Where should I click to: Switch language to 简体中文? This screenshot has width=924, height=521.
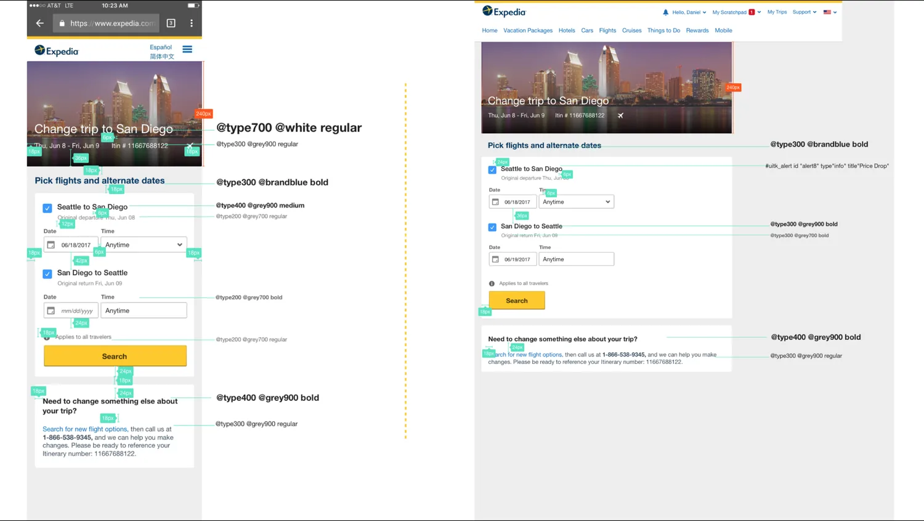point(162,56)
